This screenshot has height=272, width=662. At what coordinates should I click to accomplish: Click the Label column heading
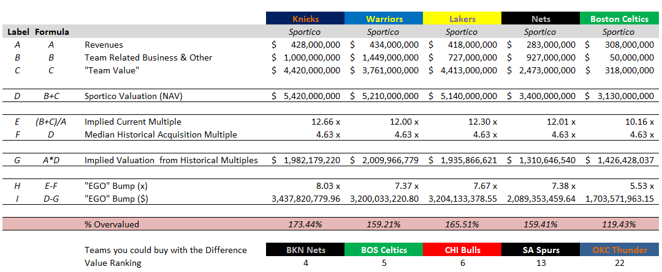pyautogui.click(x=17, y=32)
